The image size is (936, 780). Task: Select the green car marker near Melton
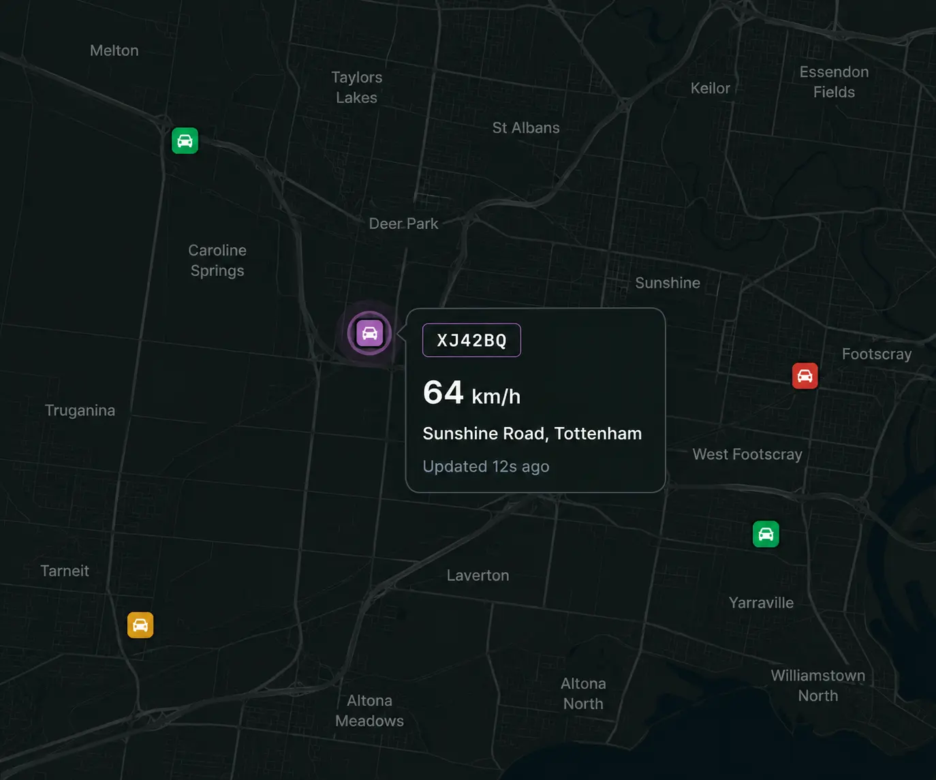(x=185, y=141)
